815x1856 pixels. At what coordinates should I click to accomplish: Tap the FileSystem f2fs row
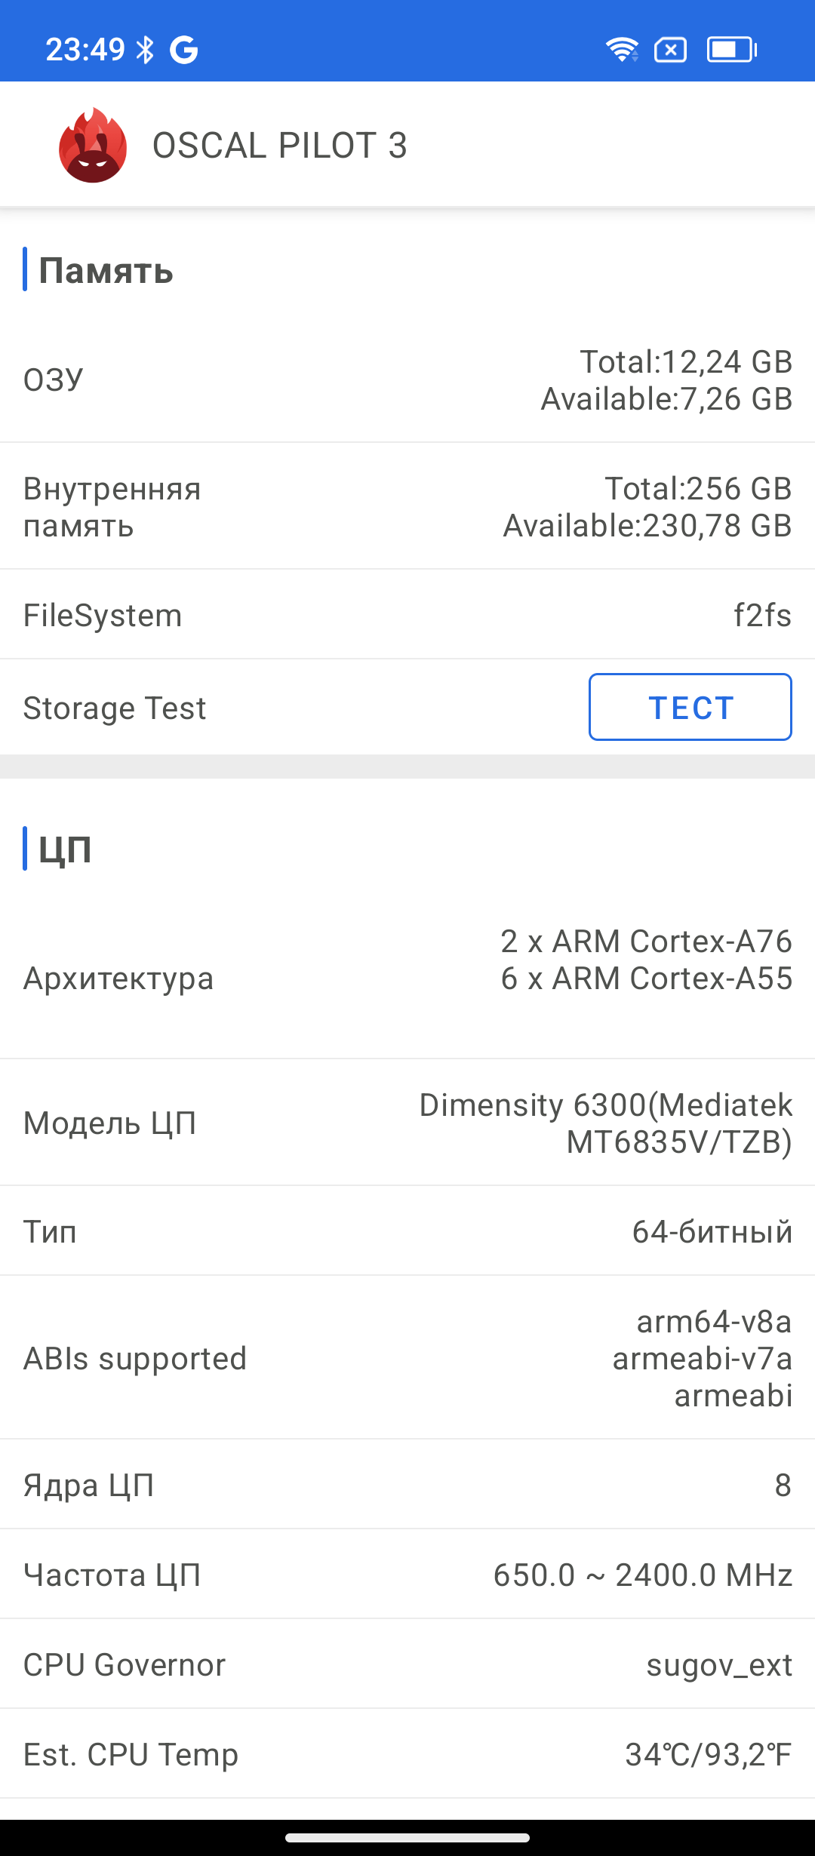tap(407, 615)
